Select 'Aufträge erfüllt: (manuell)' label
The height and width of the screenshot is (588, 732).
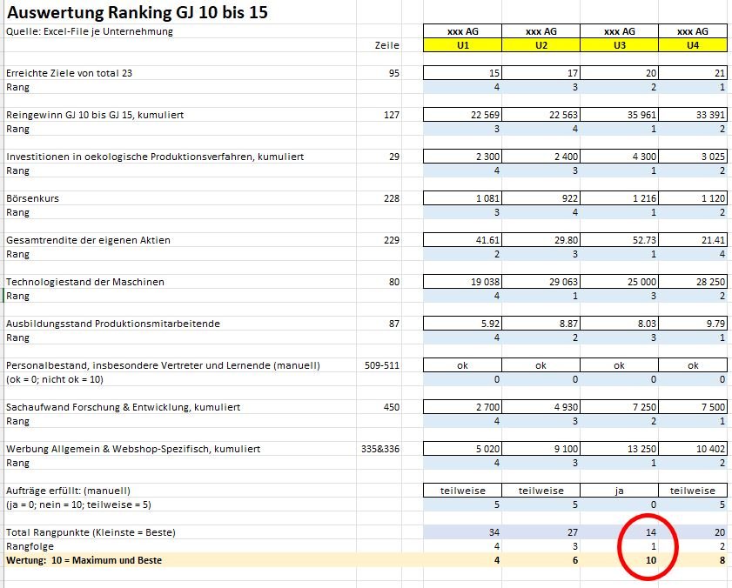(68, 491)
